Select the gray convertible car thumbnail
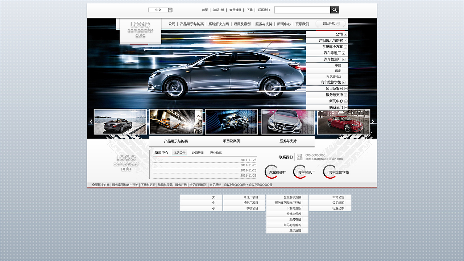 point(120,122)
